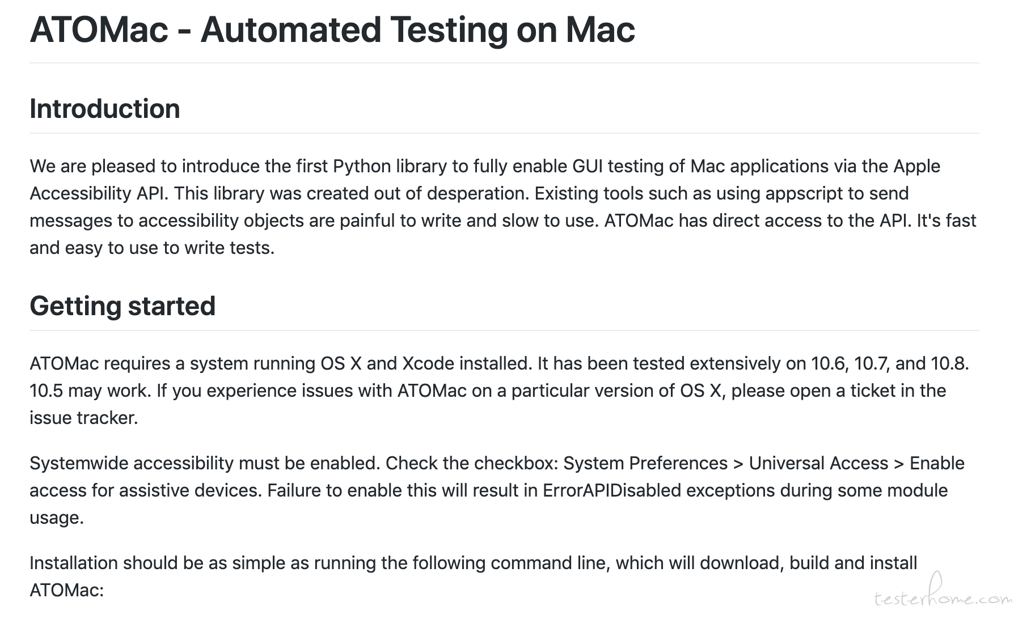
Task: Click the 'ATOMac - Automated Testing on Mac' title
Action: (x=332, y=29)
